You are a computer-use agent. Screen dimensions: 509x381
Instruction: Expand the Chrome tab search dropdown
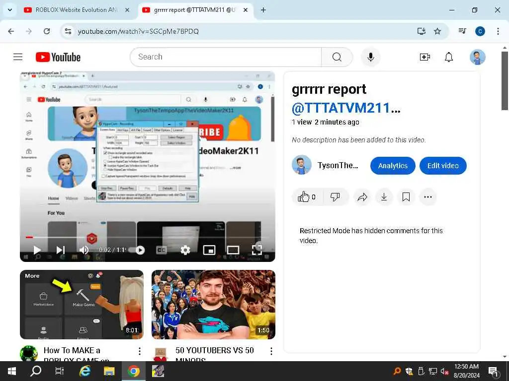coord(10,10)
